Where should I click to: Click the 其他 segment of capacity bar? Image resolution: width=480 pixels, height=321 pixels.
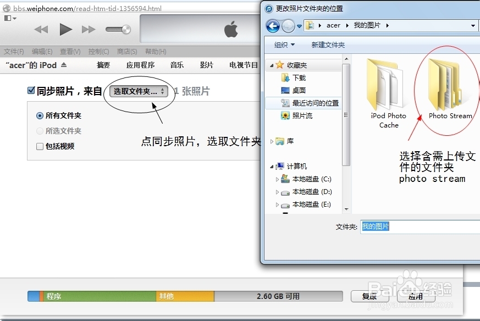185,296
